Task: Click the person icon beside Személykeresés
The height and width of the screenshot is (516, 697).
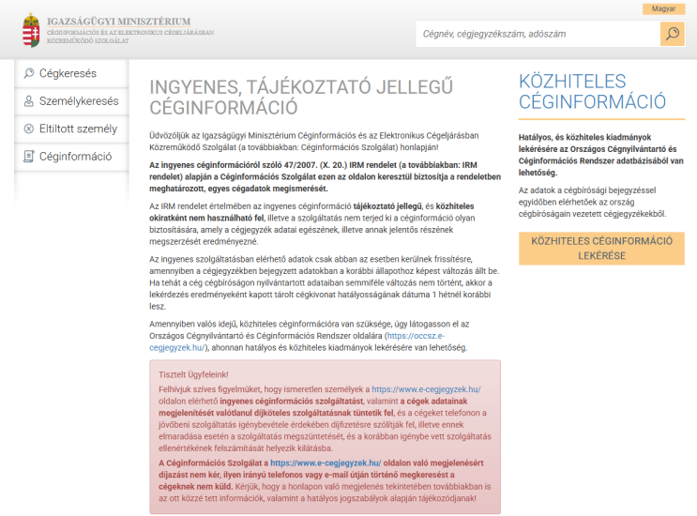Action: tap(29, 101)
